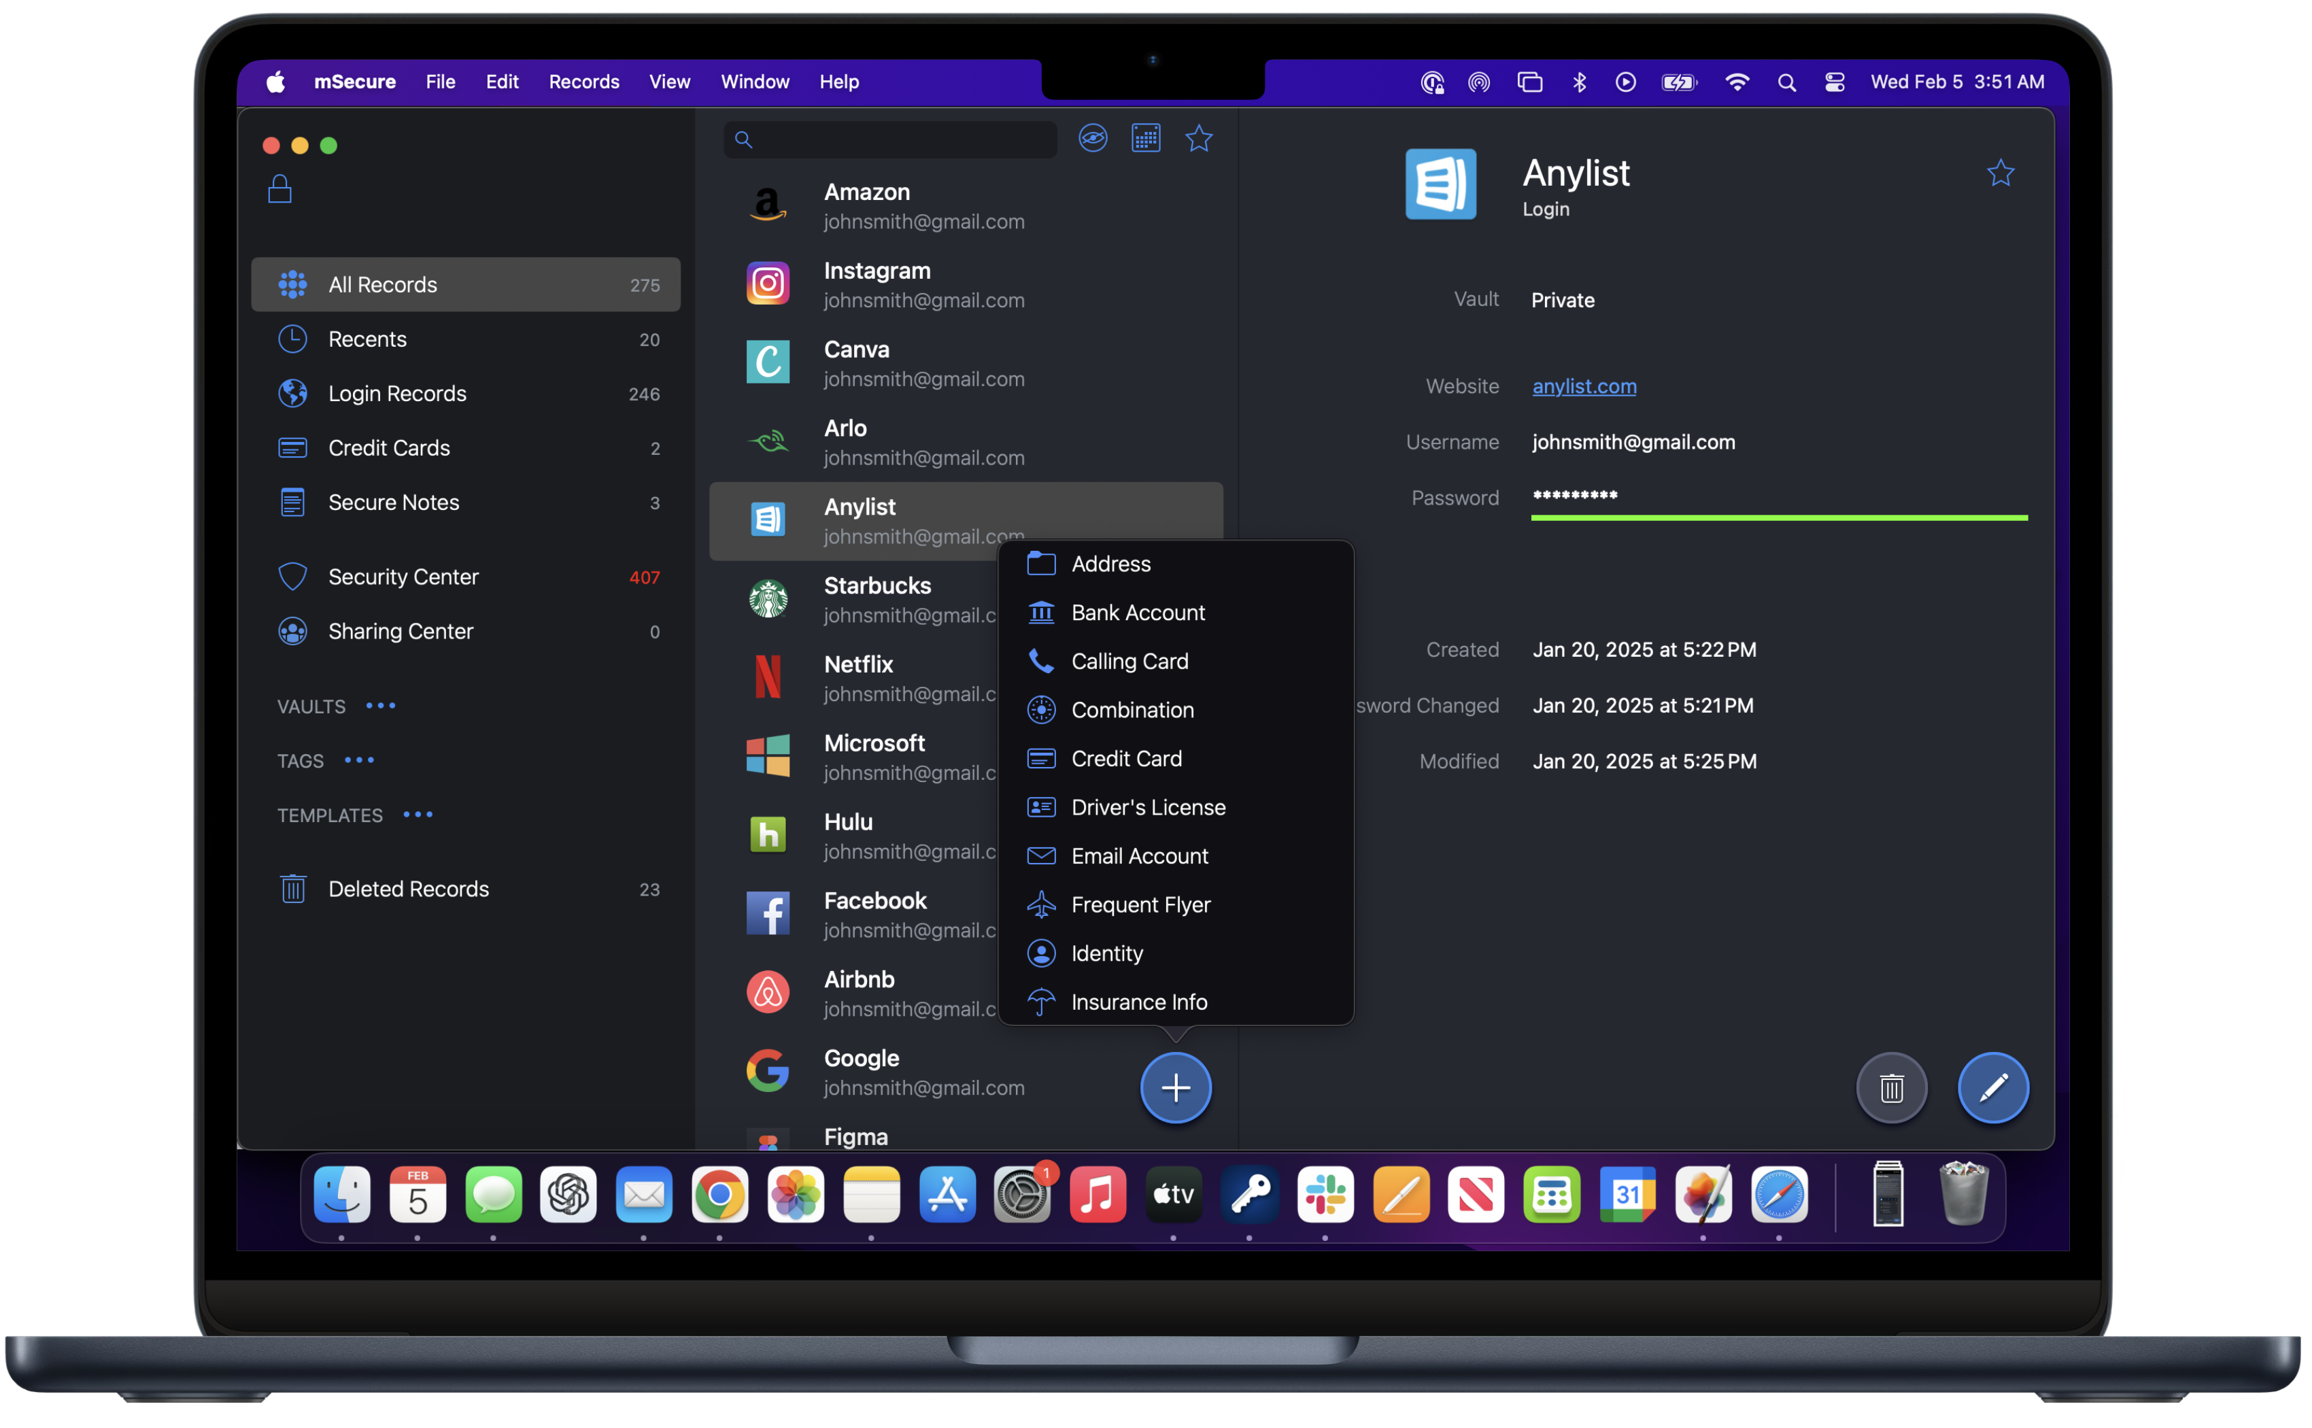
Task: Expand the TEMPLATES section options dots
Action: click(418, 814)
